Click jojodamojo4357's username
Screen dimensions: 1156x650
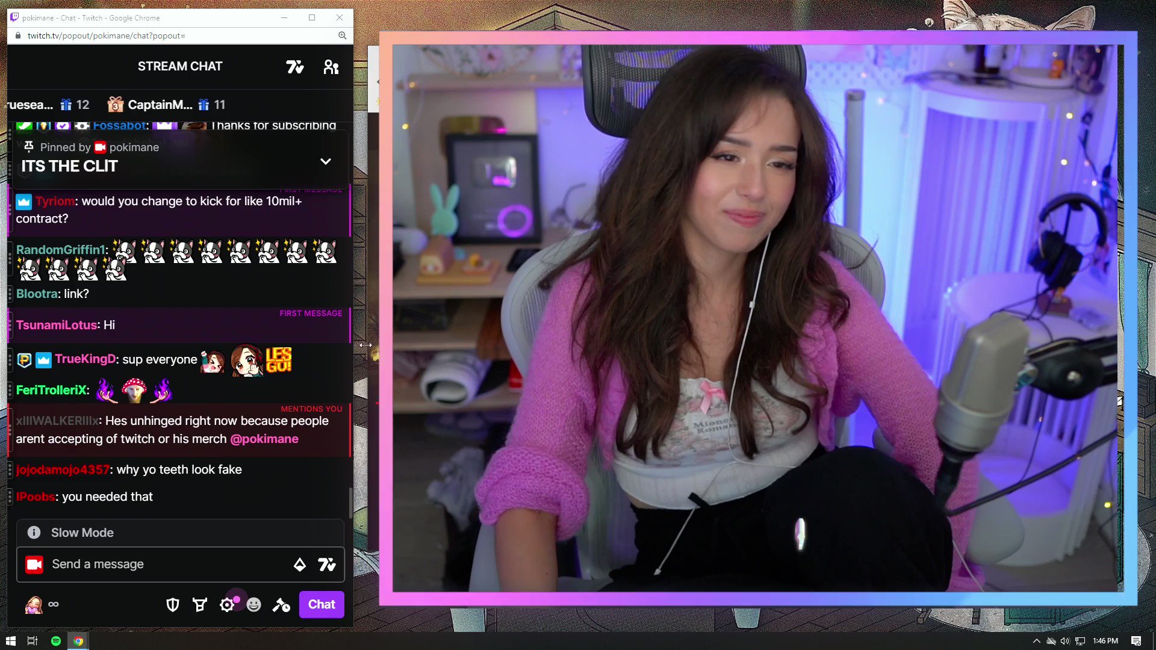click(x=63, y=469)
